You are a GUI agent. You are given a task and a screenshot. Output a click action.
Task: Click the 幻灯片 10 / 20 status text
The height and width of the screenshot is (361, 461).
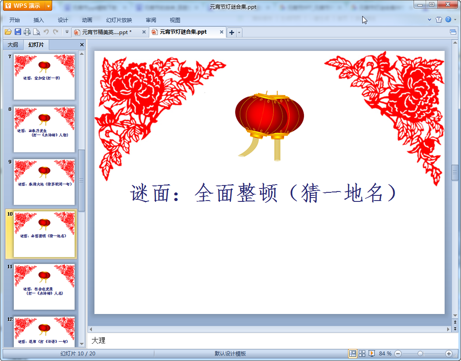click(x=78, y=353)
